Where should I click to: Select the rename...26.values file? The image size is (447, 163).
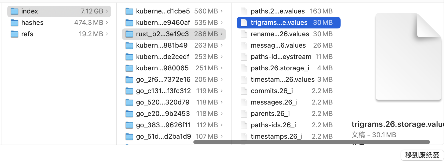(x=280, y=34)
